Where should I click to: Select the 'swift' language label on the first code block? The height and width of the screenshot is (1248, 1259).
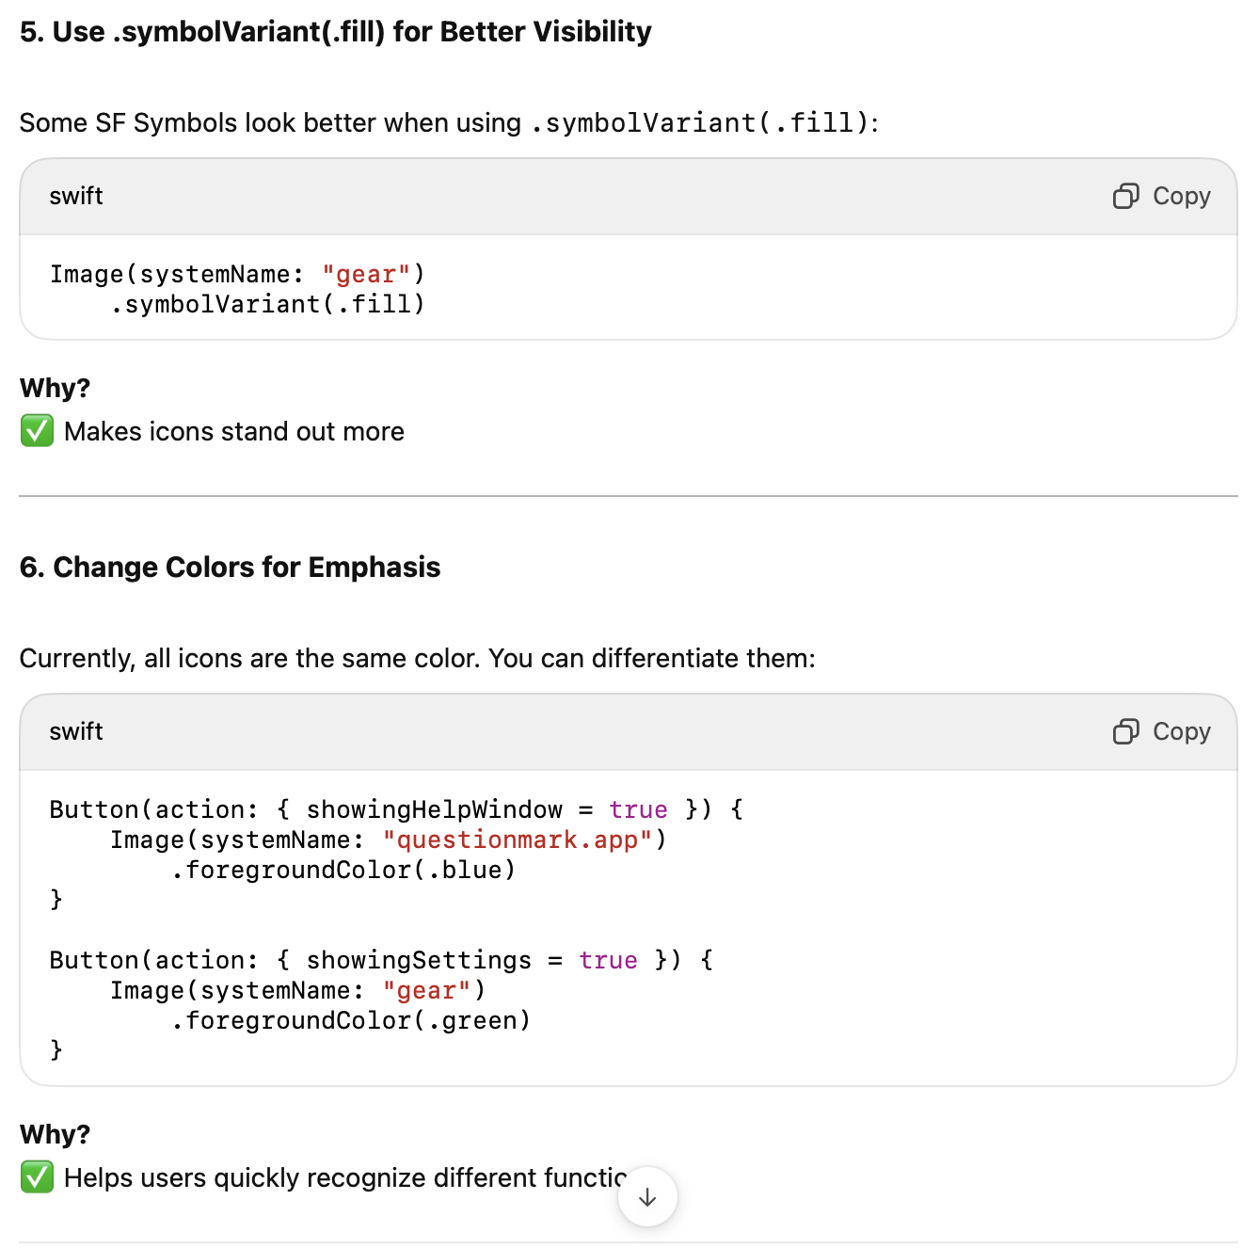(75, 196)
